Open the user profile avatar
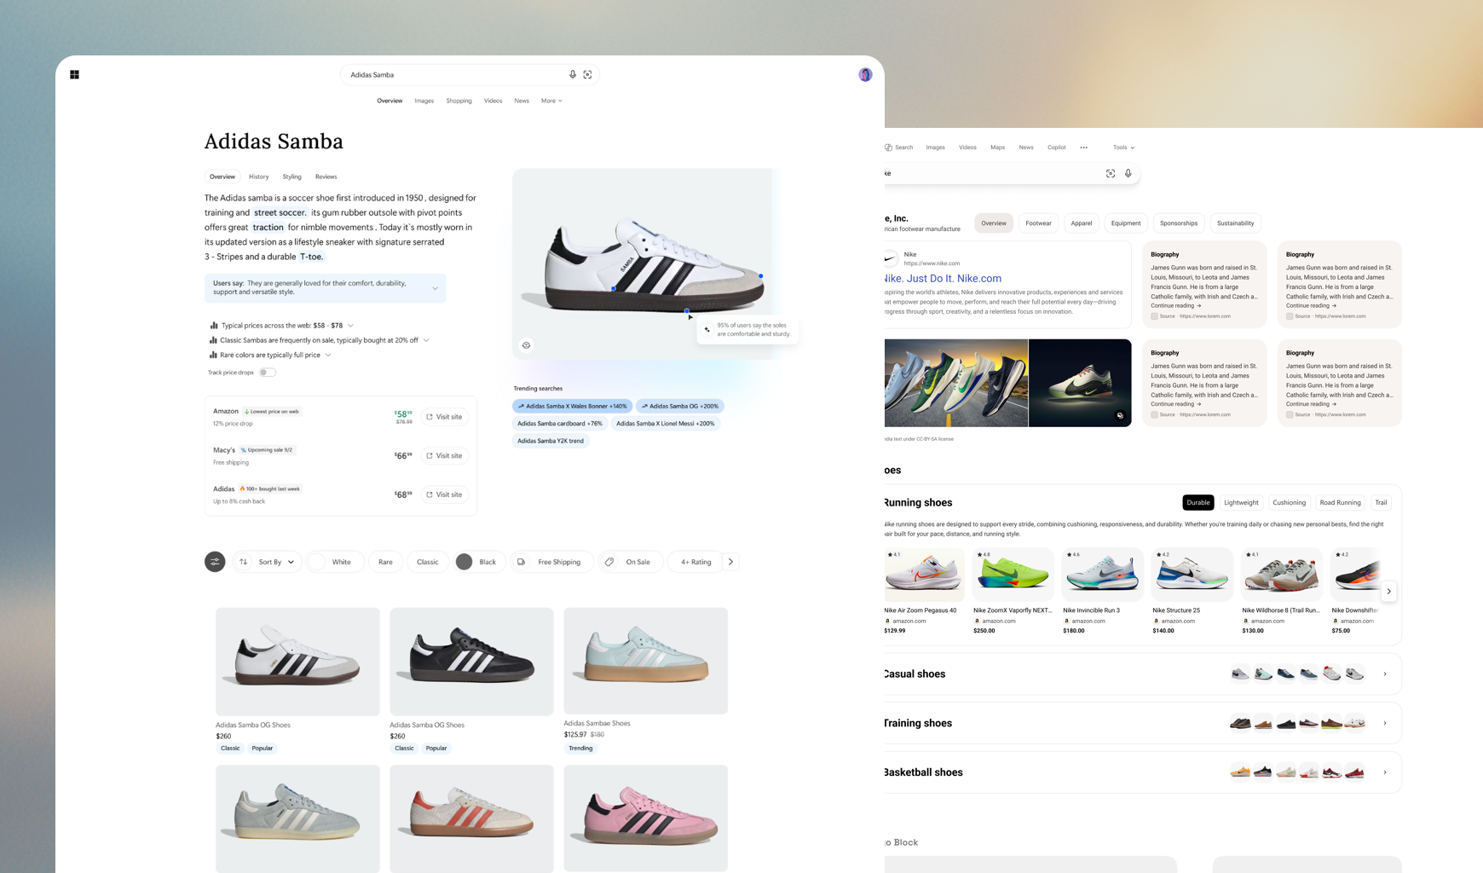Screen dimensions: 1483x873 click(x=865, y=75)
